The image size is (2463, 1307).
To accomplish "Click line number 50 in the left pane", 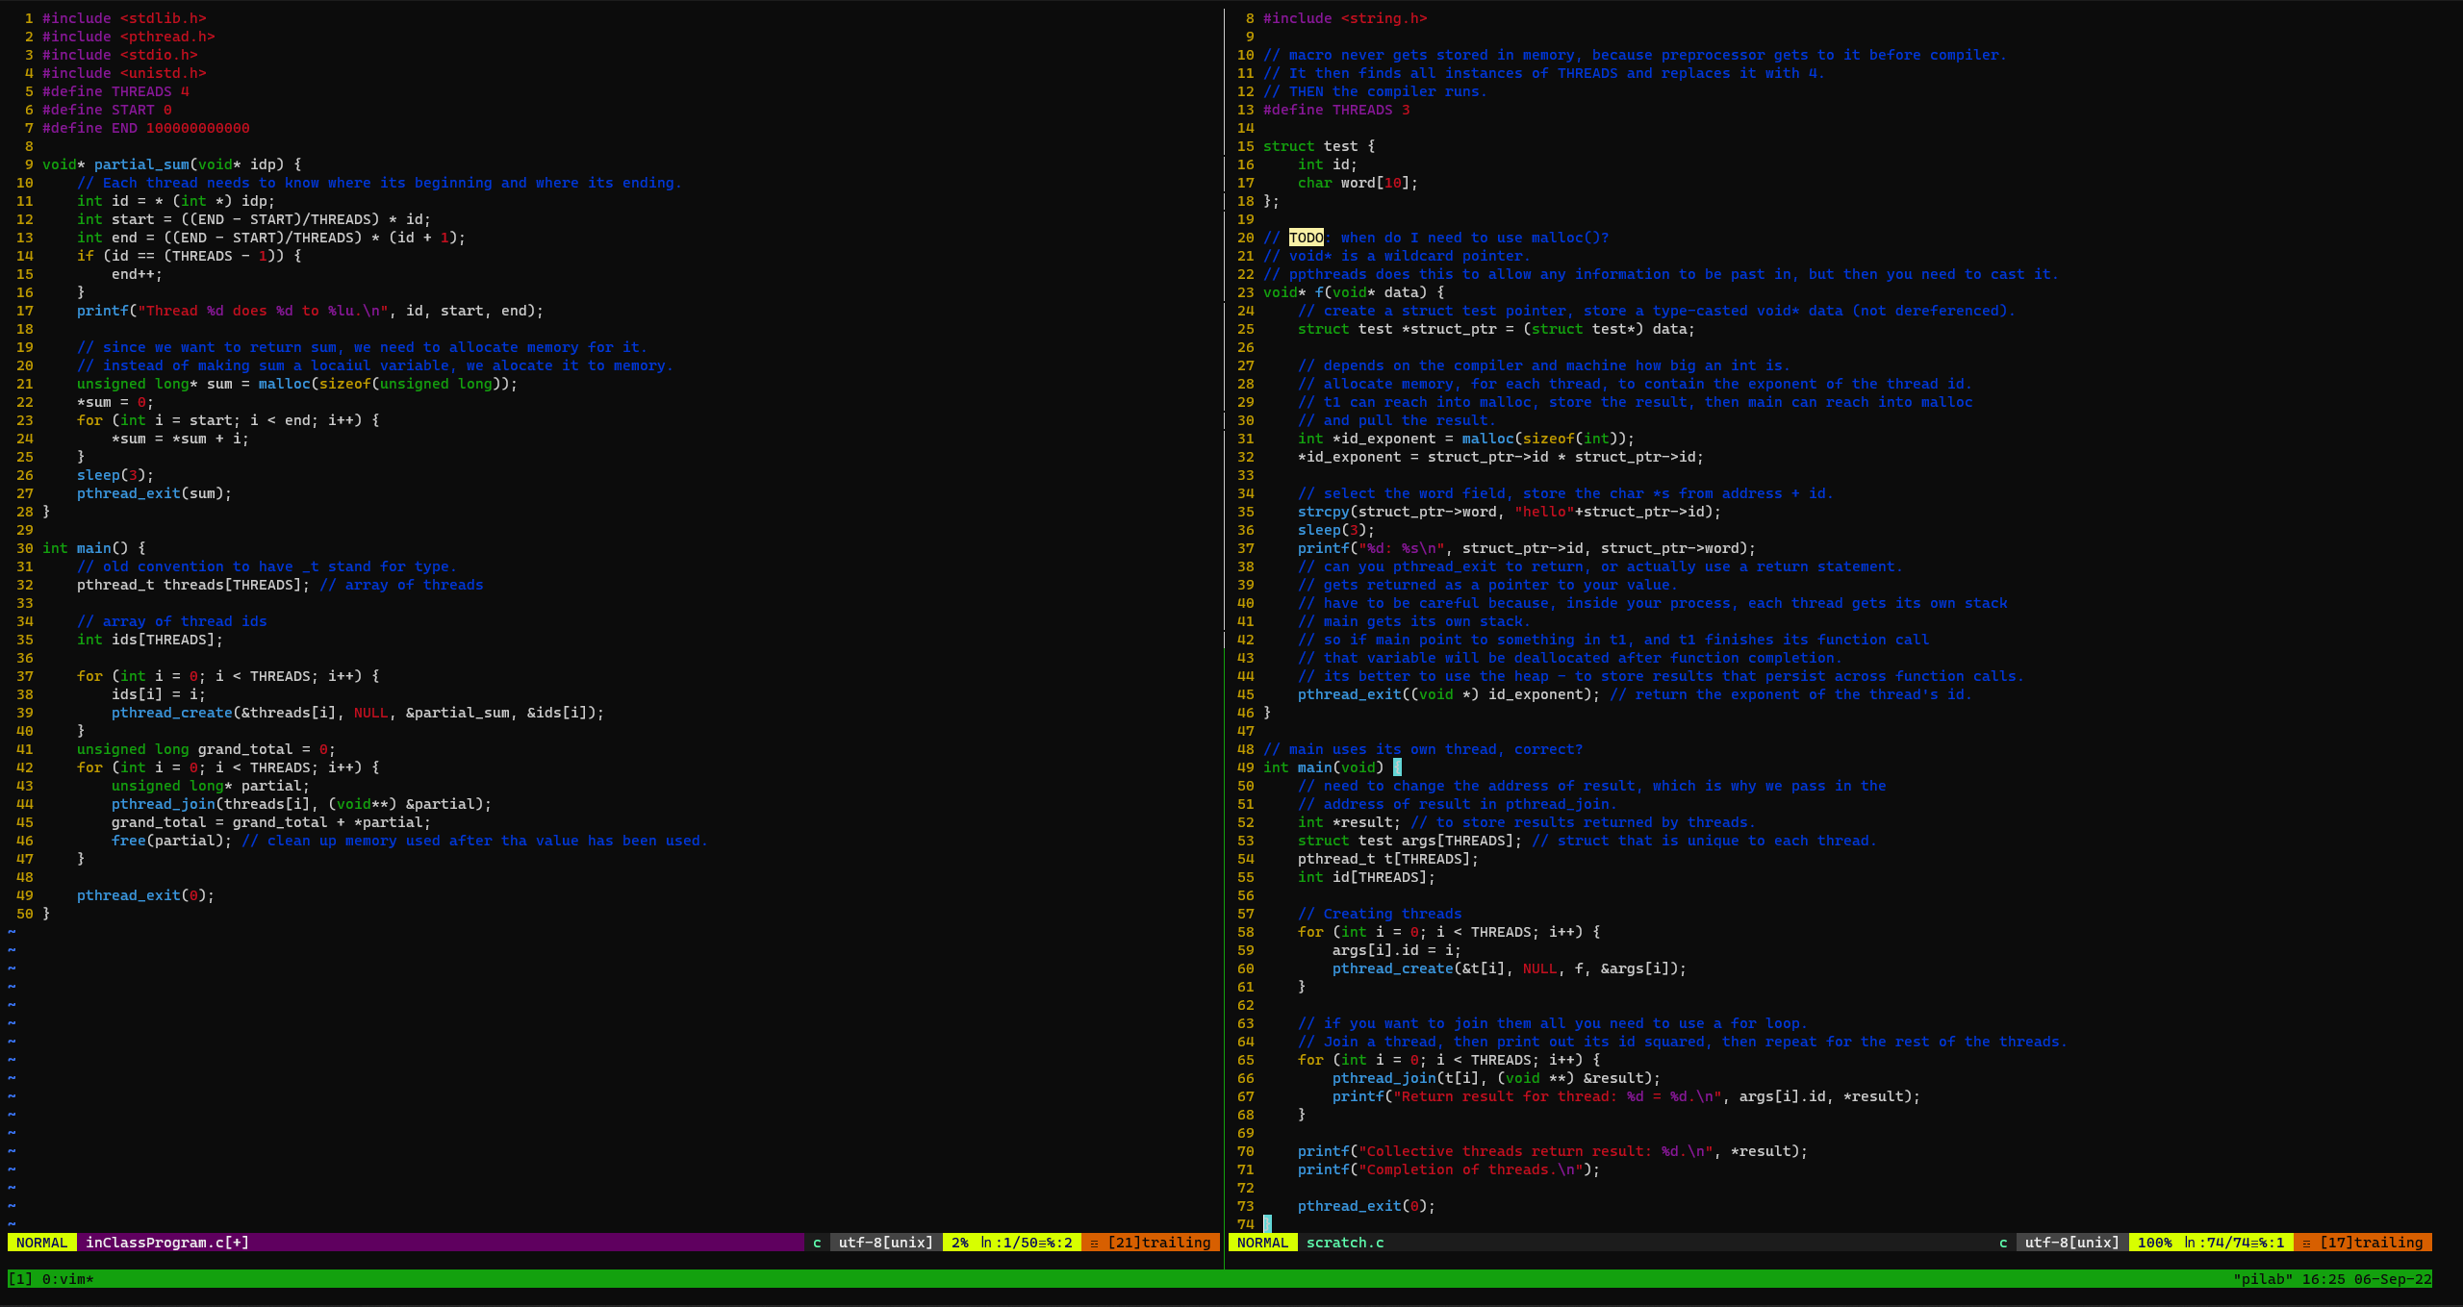I will pyautogui.click(x=25, y=914).
